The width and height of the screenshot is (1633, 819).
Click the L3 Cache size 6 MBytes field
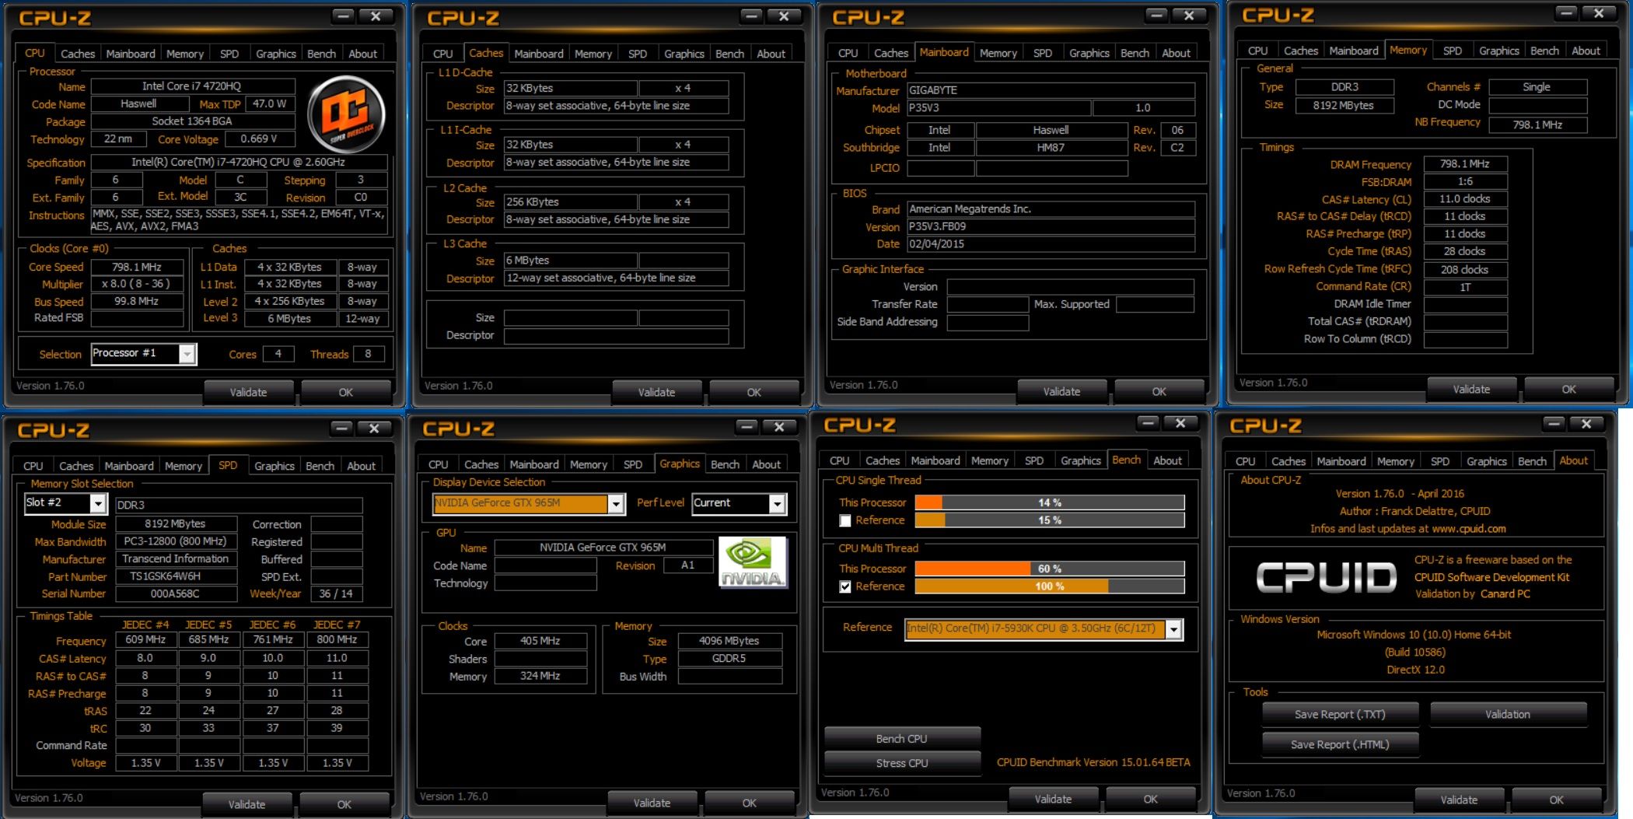tap(571, 260)
